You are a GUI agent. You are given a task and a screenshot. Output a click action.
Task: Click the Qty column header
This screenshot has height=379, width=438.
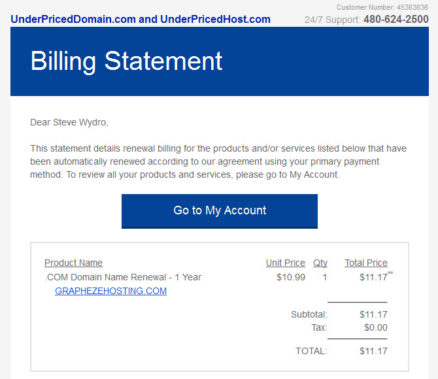pyautogui.click(x=320, y=263)
